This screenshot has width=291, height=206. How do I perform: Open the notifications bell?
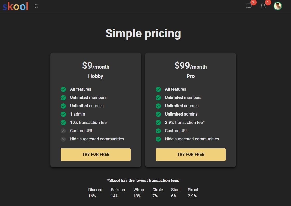263,6
